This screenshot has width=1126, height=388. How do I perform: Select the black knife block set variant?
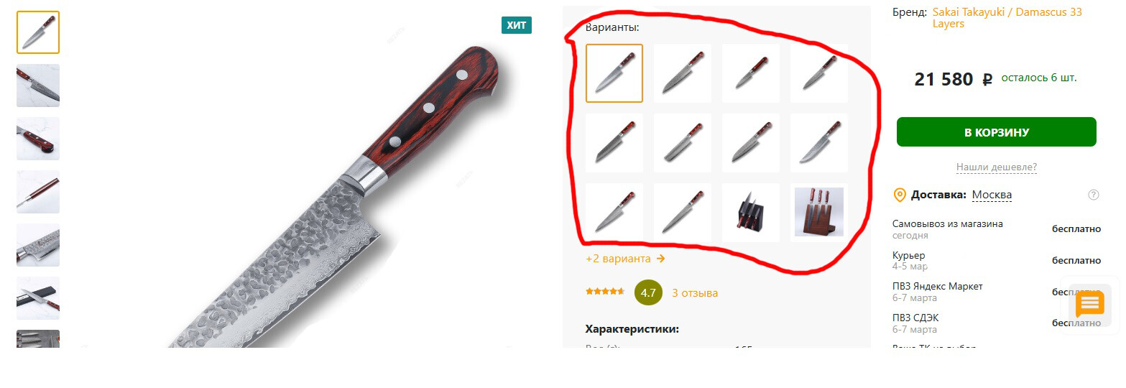click(x=751, y=213)
